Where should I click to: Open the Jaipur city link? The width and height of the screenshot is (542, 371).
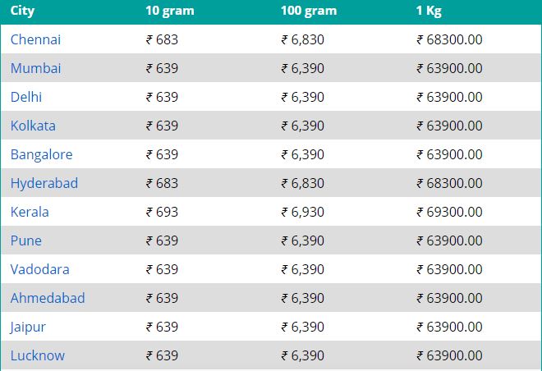point(28,327)
